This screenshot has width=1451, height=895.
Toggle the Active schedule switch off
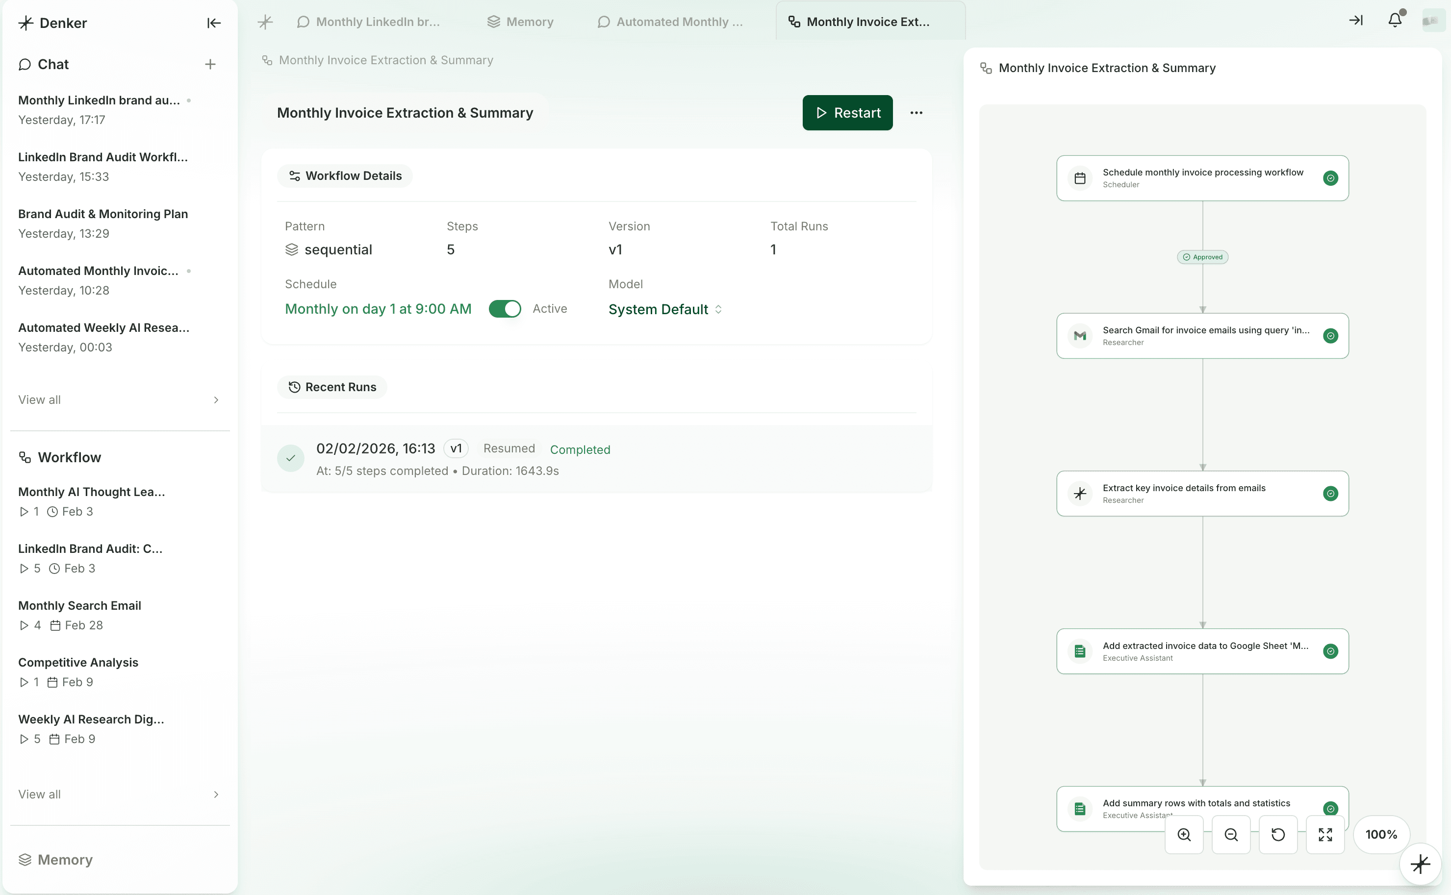coord(505,309)
